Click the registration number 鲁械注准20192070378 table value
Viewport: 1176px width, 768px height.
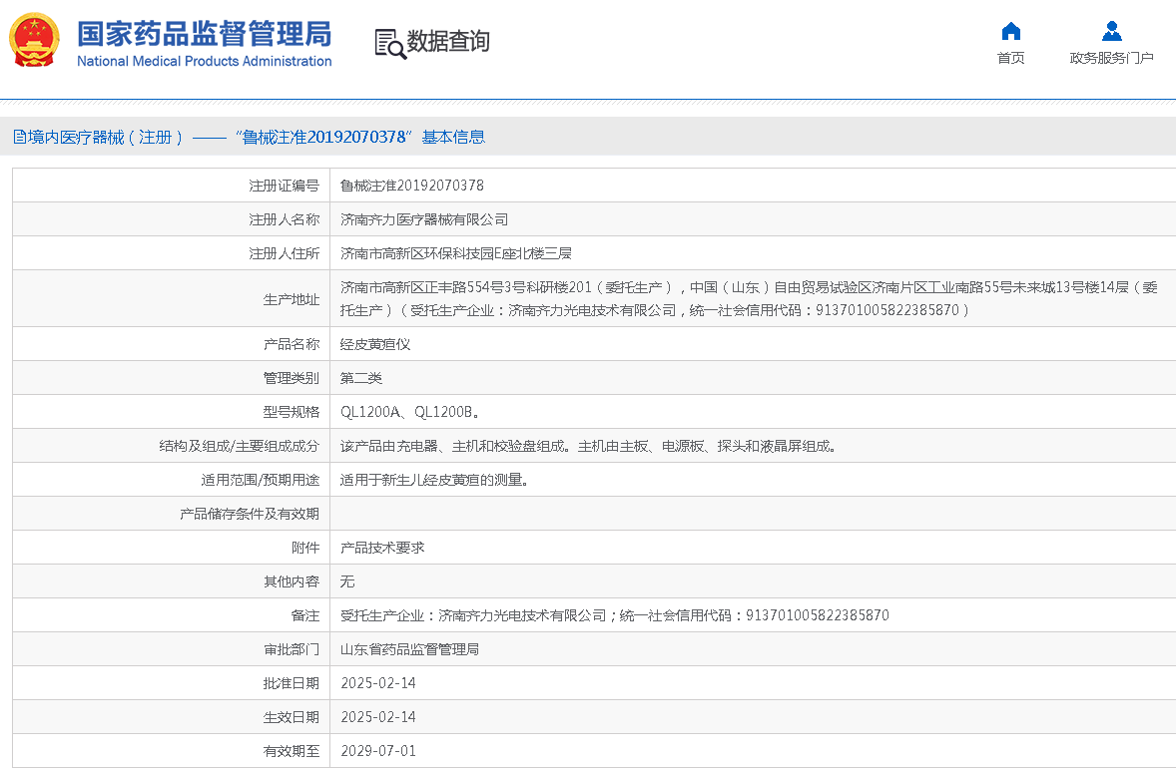pos(411,186)
